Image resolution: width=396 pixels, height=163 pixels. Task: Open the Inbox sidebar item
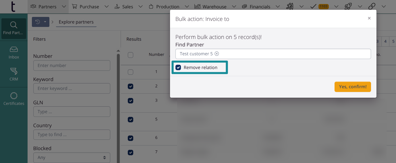pos(14,53)
